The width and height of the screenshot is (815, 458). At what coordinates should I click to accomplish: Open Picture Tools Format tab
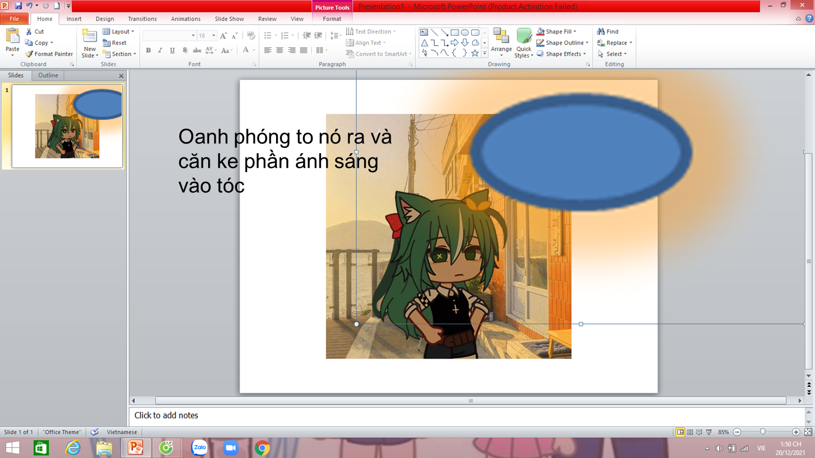(332, 19)
